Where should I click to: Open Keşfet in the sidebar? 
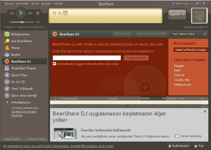coord(25,55)
